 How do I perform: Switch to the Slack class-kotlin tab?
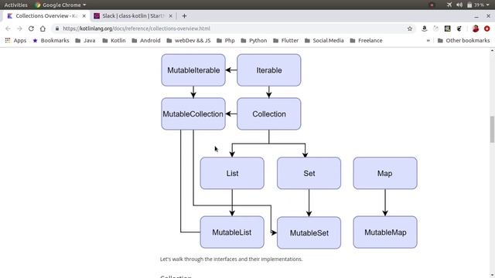[132, 15]
